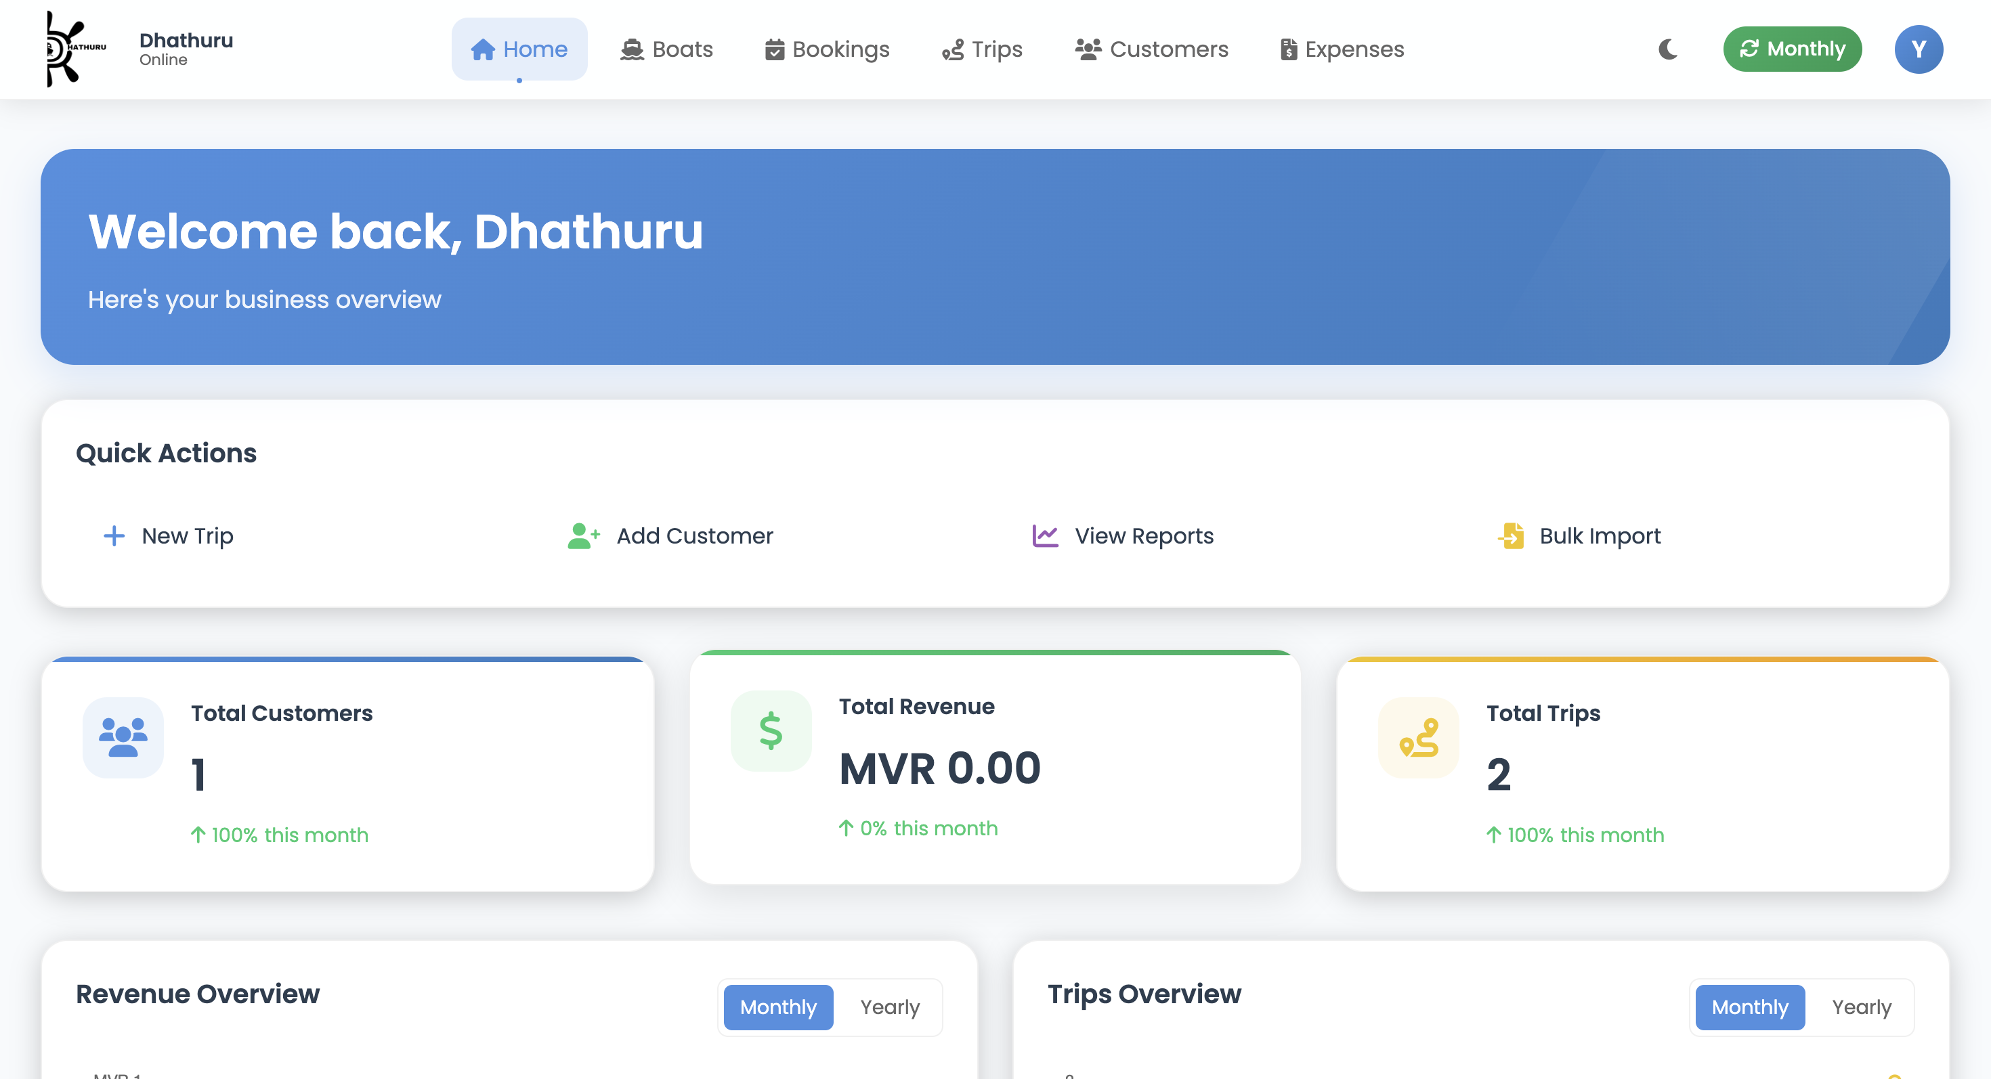1991x1079 pixels.
Task: Click the Total Trips card
Action: pyautogui.click(x=1642, y=774)
